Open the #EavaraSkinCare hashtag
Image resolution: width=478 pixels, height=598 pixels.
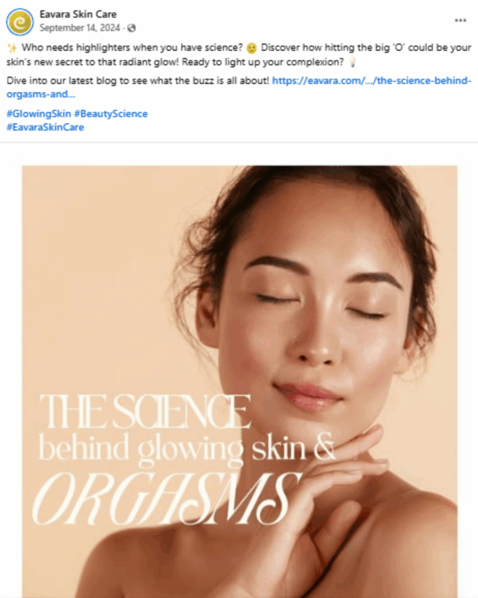46,127
